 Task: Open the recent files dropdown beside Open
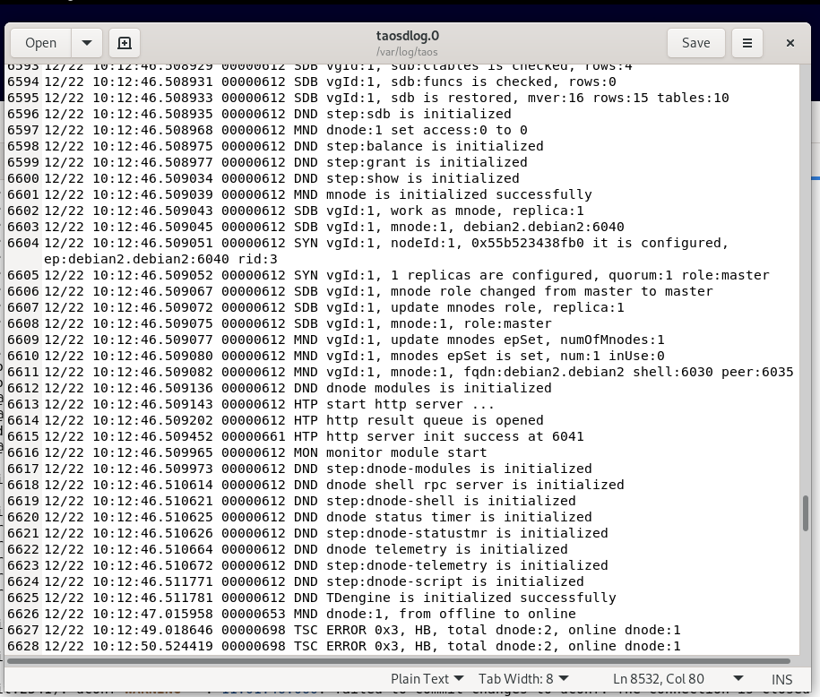click(86, 42)
